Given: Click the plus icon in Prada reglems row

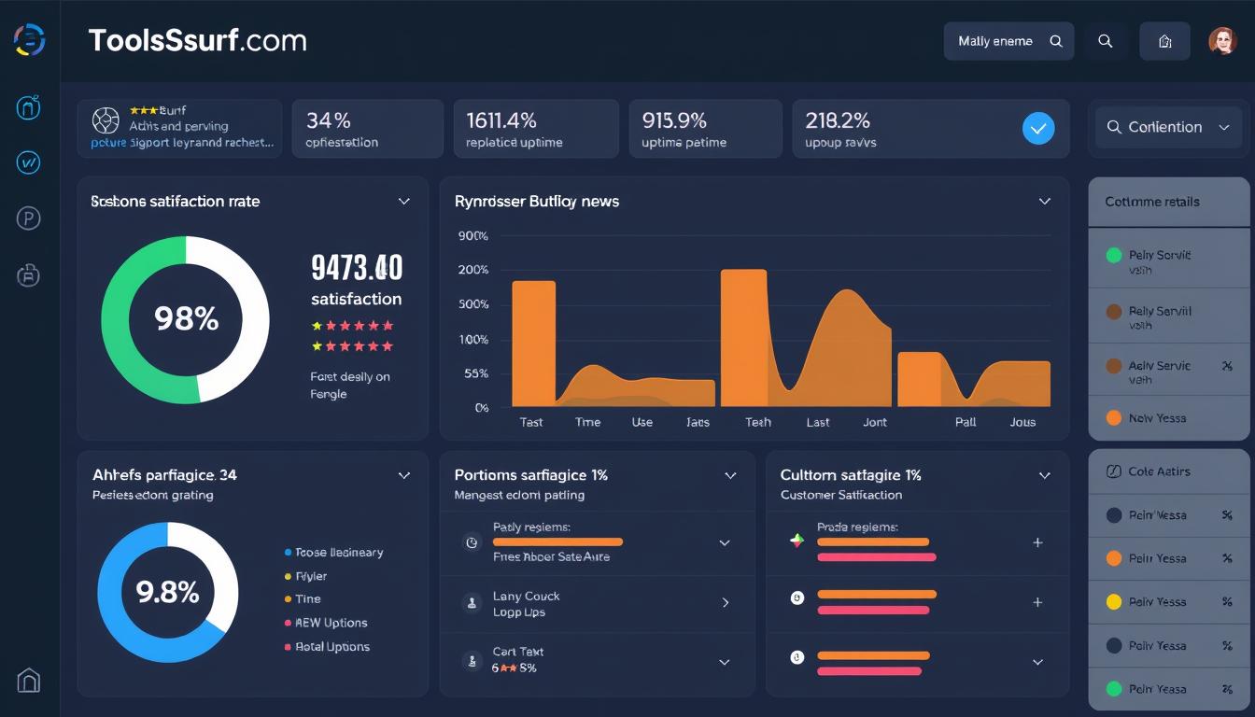Looking at the screenshot, I should click(1037, 542).
